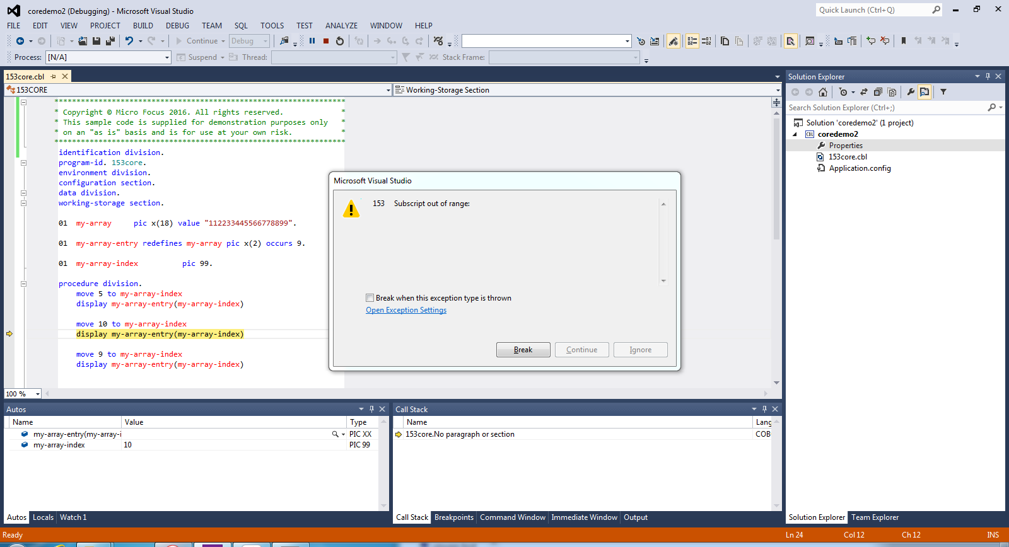Open the editor zoom level dropdown
This screenshot has height=547, width=1009.
(x=37, y=394)
